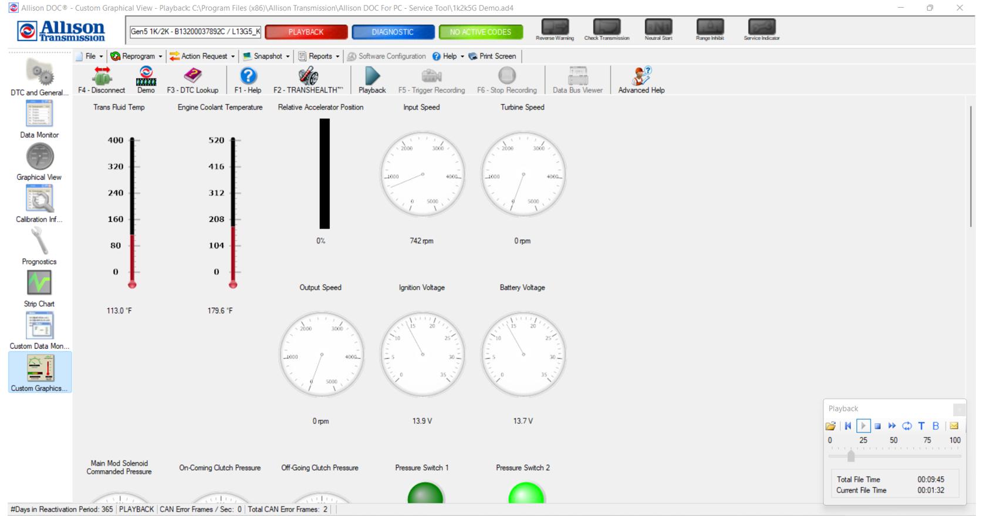This screenshot has height=516, width=983.
Task: Click Print Screen in the menu bar
Action: tap(492, 56)
